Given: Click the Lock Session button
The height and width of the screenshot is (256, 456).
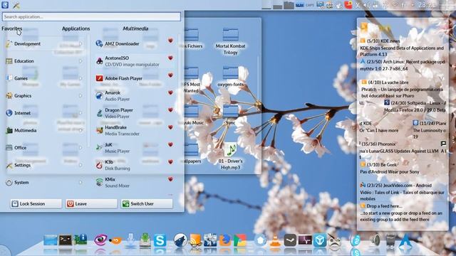Looking at the screenshot, I should [36, 204].
